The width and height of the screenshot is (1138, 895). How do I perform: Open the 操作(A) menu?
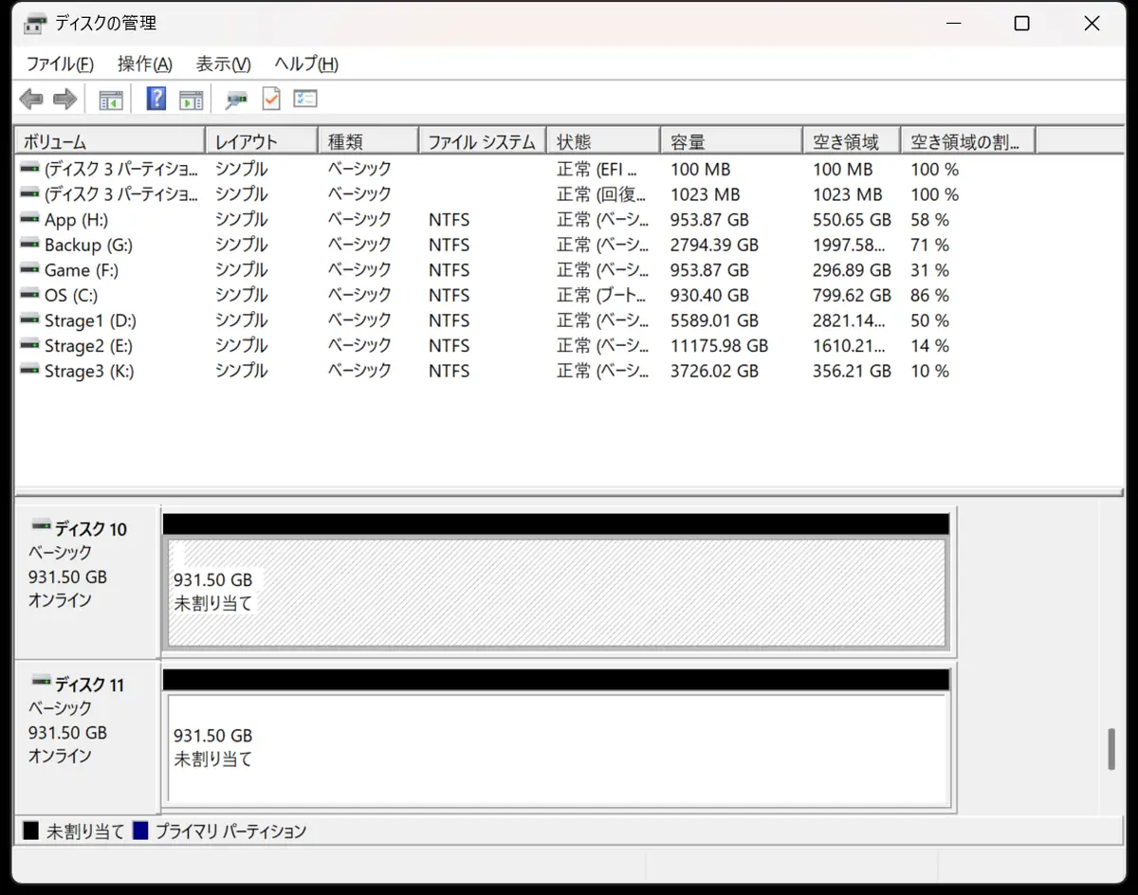(x=145, y=64)
